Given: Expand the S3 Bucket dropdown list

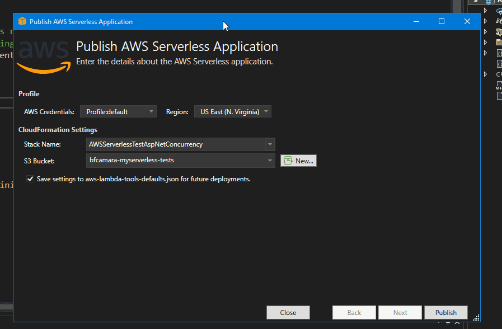Looking at the screenshot, I should [270, 161].
